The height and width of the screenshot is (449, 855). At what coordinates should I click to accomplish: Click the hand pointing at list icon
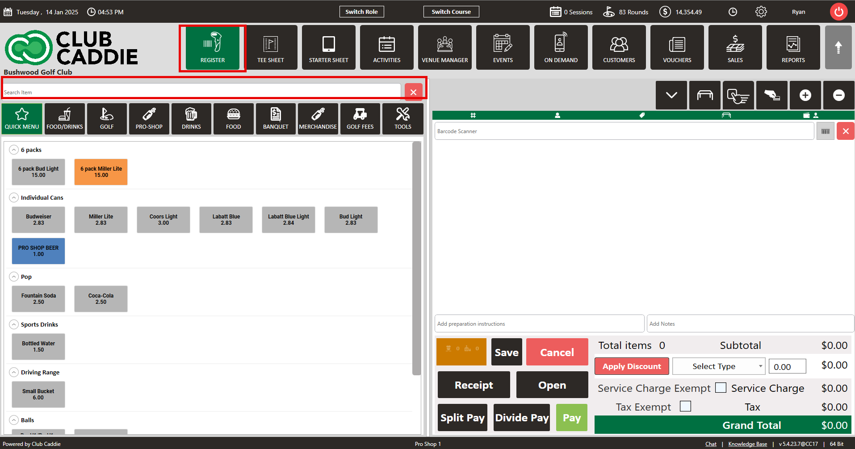(x=738, y=95)
